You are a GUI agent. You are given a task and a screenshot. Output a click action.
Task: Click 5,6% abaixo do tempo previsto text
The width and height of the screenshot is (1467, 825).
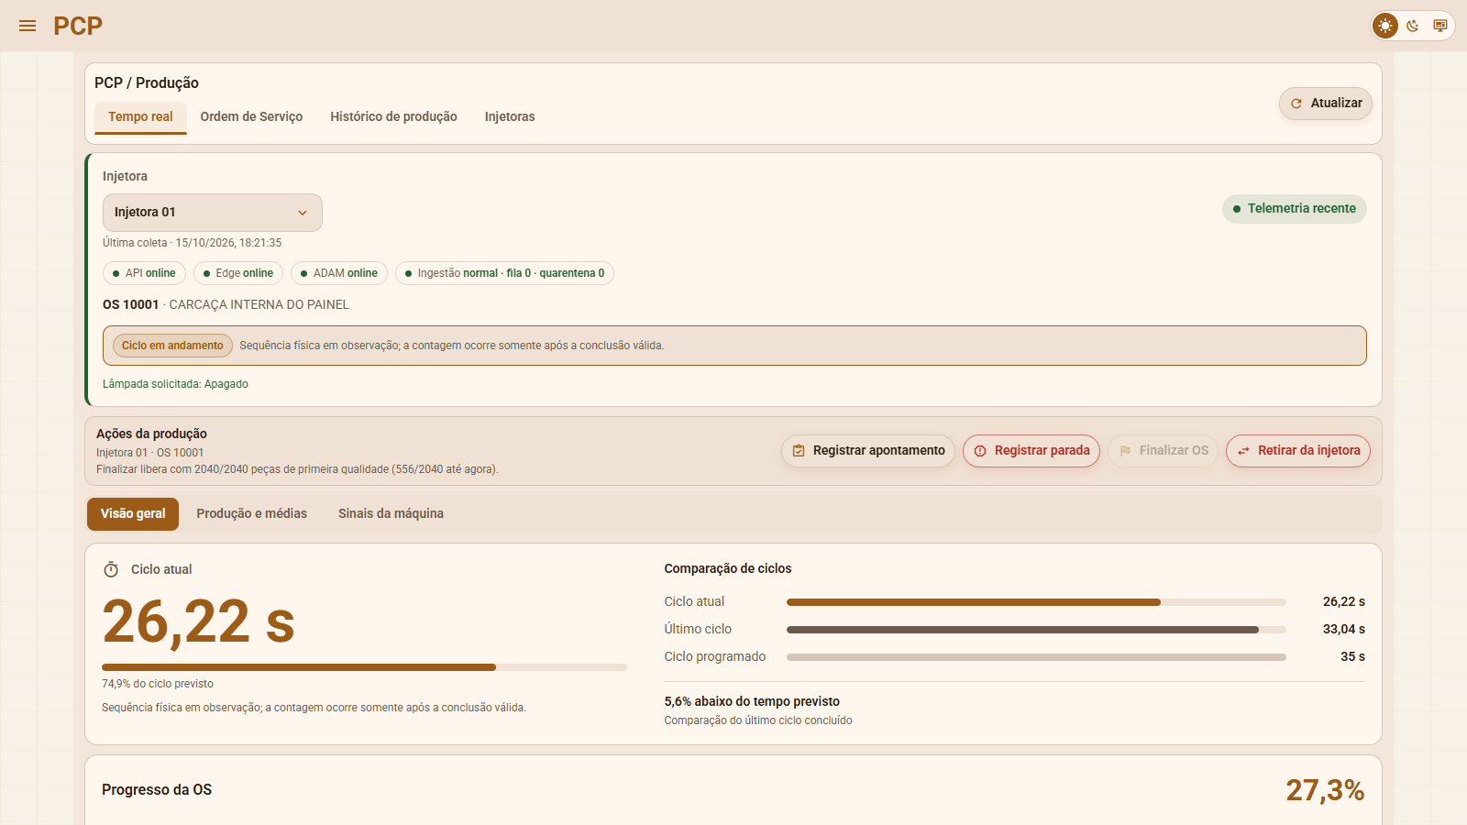coord(752,702)
